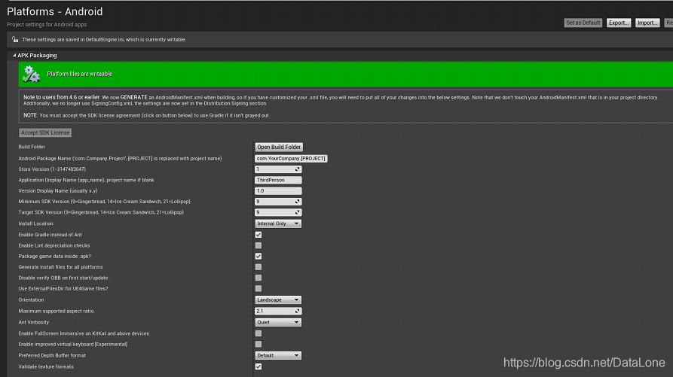Click the 'Build Folder' label

32,147
